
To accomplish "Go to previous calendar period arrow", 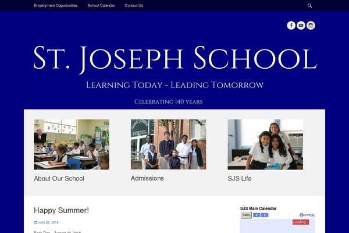I will click(x=257, y=215).
